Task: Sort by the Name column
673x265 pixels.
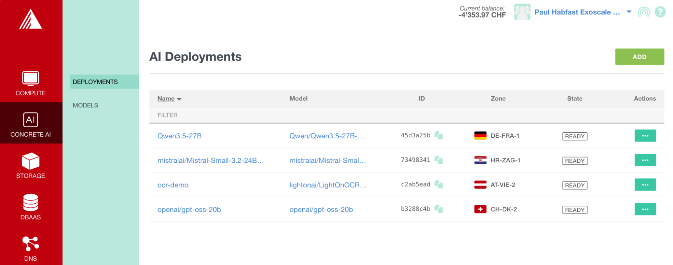Action: [x=169, y=99]
